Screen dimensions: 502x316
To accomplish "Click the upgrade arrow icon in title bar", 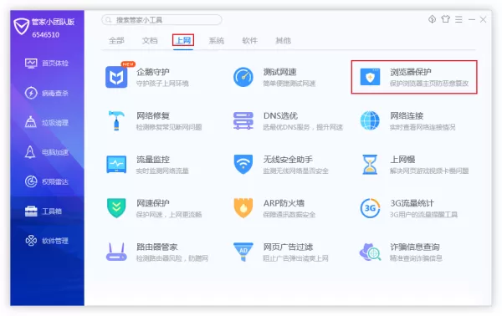I will click(x=433, y=19).
